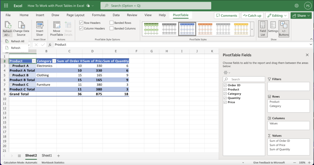Image resolution: width=314 pixels, height=165 pixels.
Task: Switch to the Insert tab
Action: pos(40,15)
